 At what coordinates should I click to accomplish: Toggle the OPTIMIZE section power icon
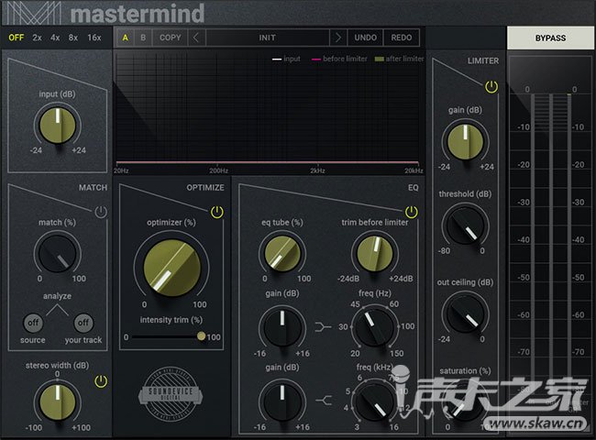(x=217, y=212)
